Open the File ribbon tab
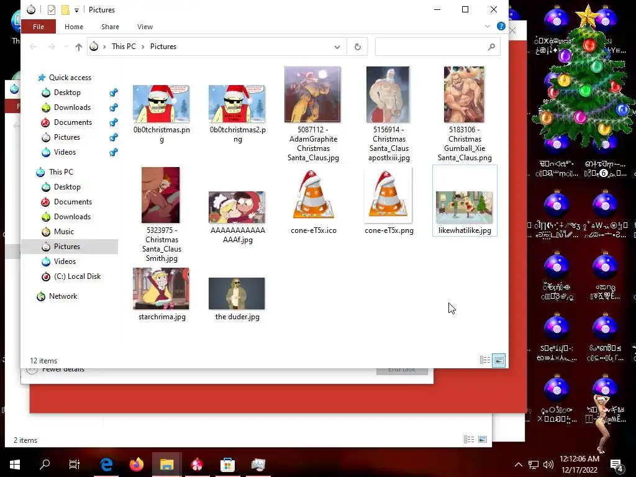The image size is (636, 477). [x=39, y=27]
